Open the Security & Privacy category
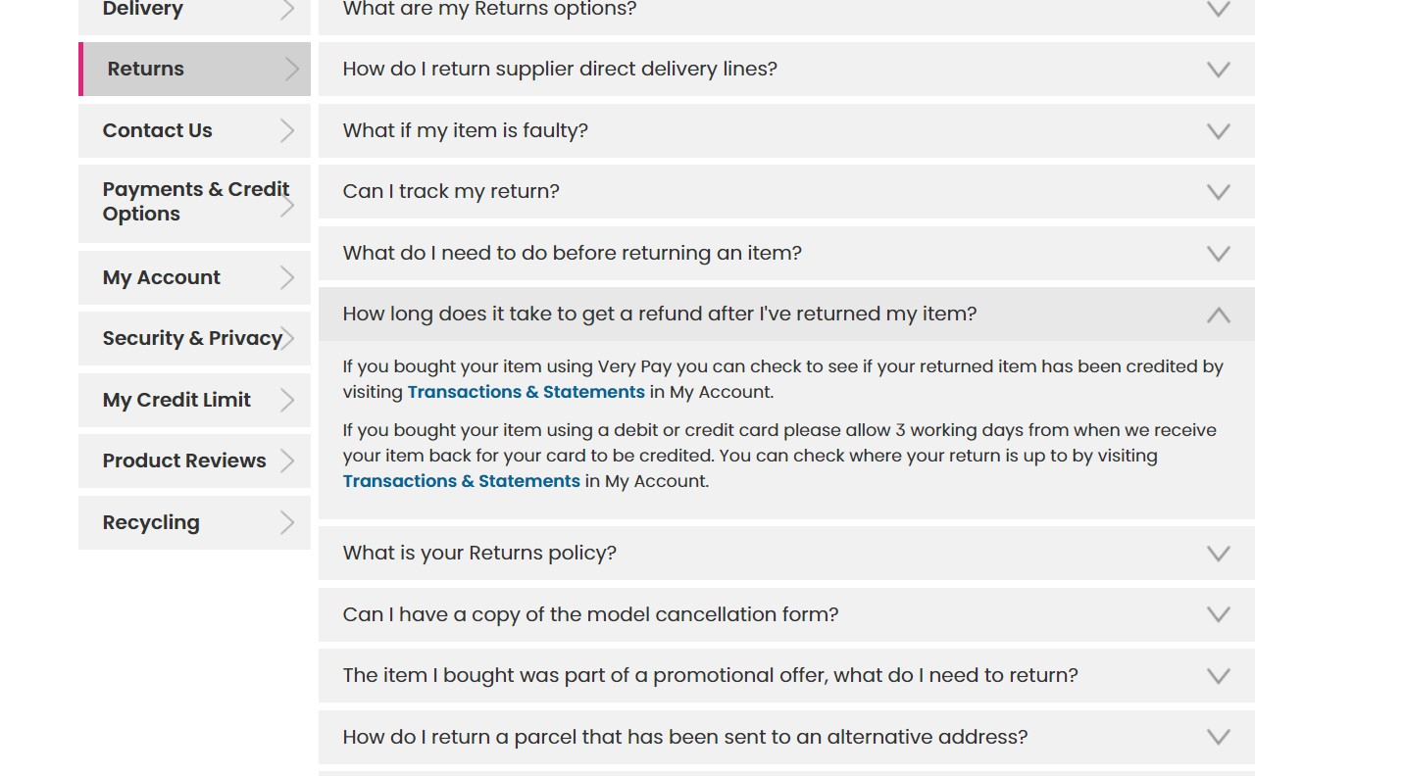Viewport: 1404px width, 776px height. 194,338
